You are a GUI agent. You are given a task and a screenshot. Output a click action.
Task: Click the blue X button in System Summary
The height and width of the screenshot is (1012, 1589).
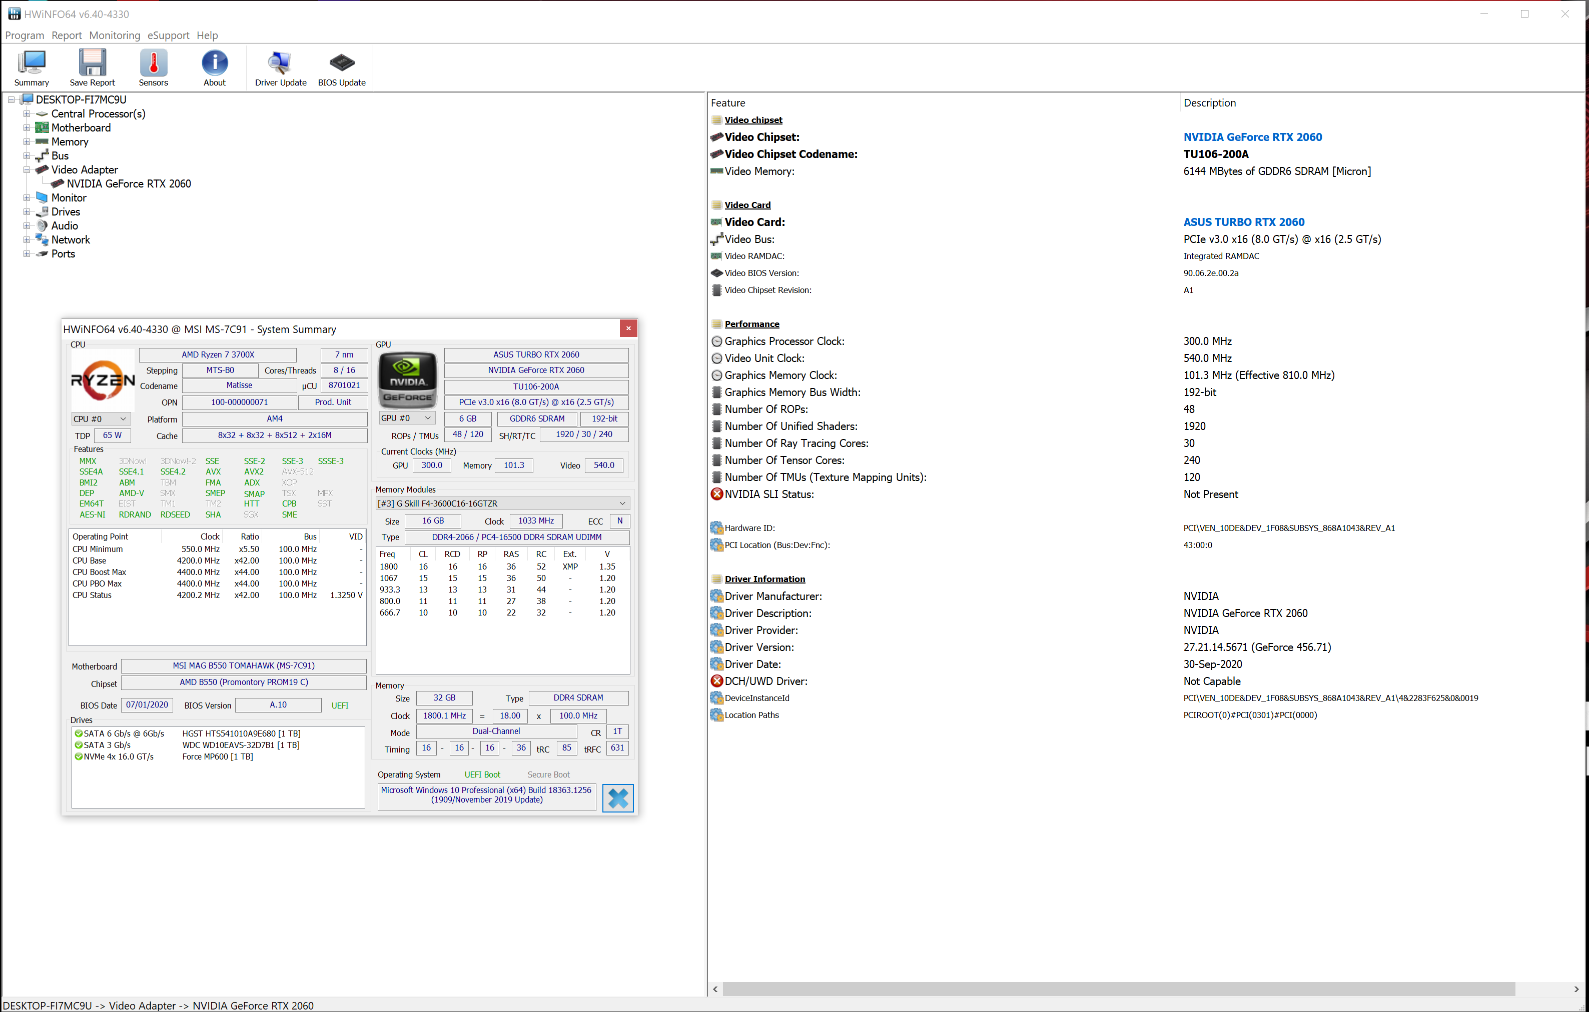coord(618,798)
